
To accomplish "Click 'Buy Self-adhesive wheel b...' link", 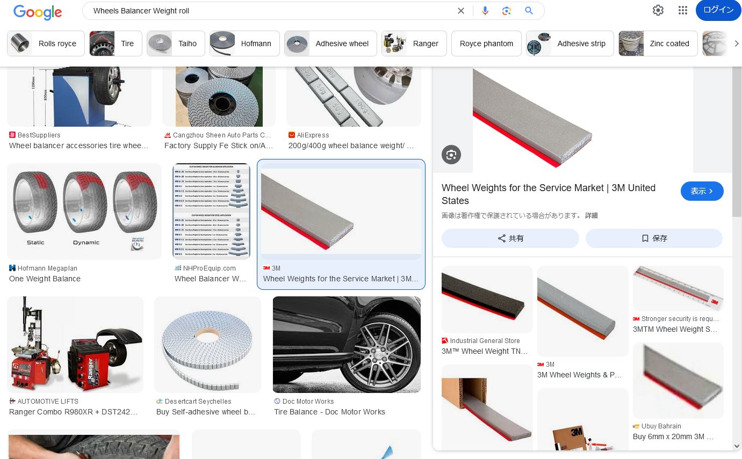I will [206, 412].
